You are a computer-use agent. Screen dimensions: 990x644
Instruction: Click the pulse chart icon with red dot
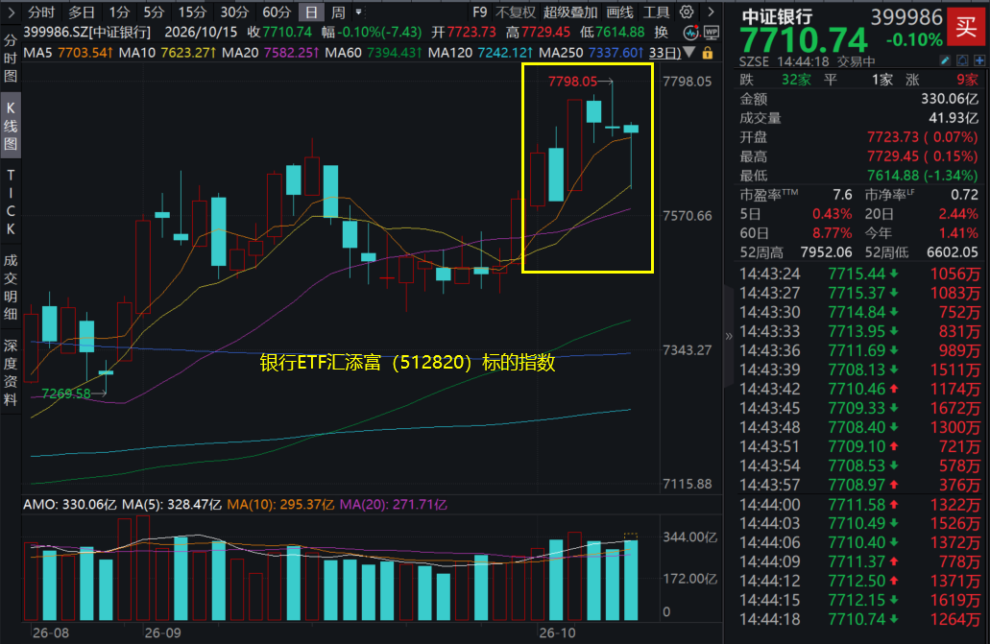point(691,33)
